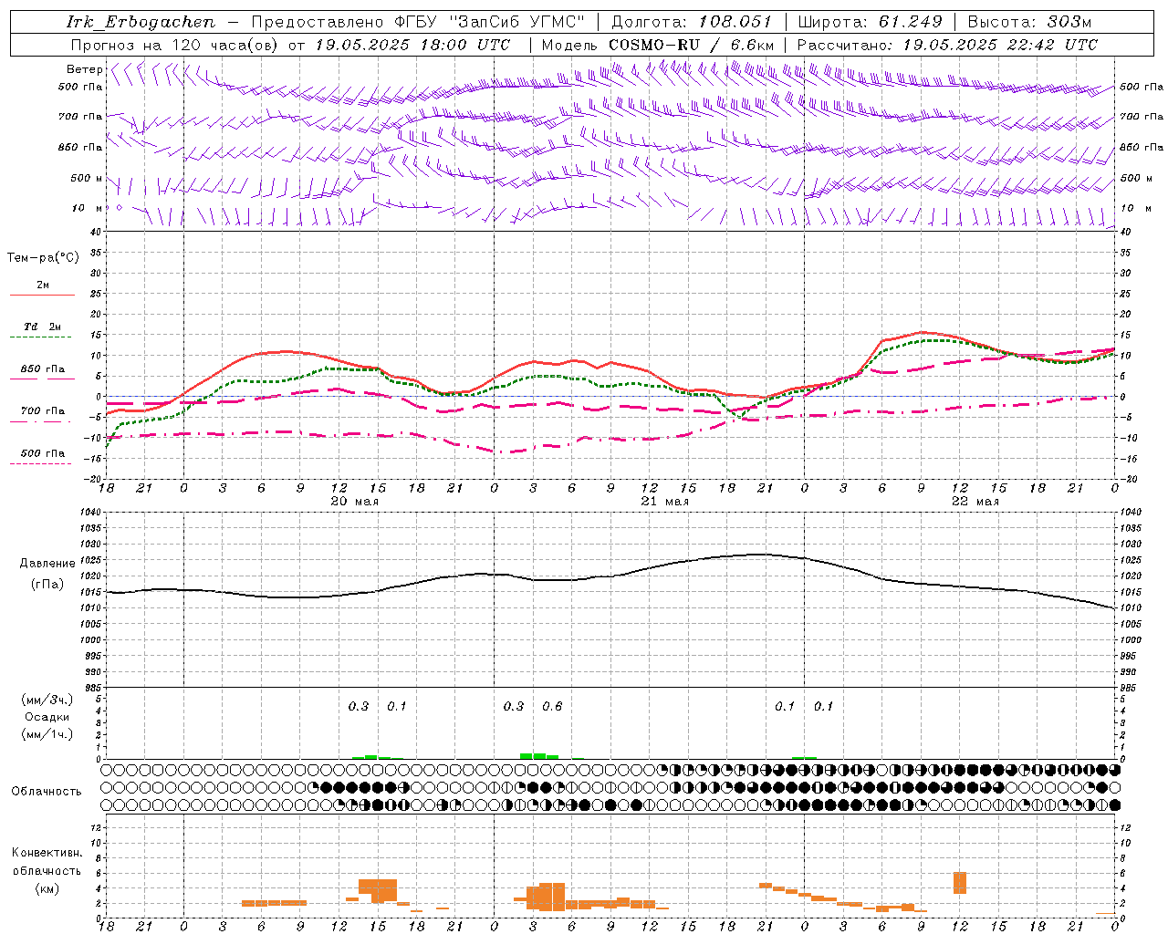Click the 1040 value on the left pressure axis

(89, 513)
